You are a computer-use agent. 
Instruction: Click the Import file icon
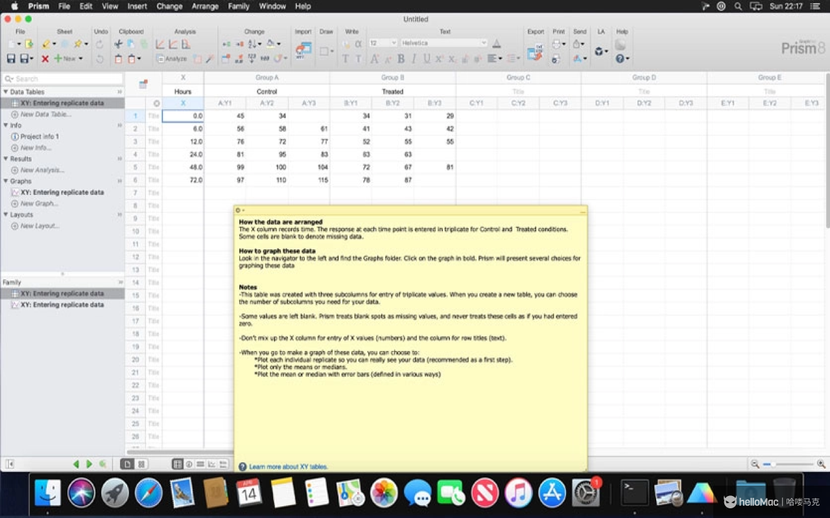click(x=303, y=50)
